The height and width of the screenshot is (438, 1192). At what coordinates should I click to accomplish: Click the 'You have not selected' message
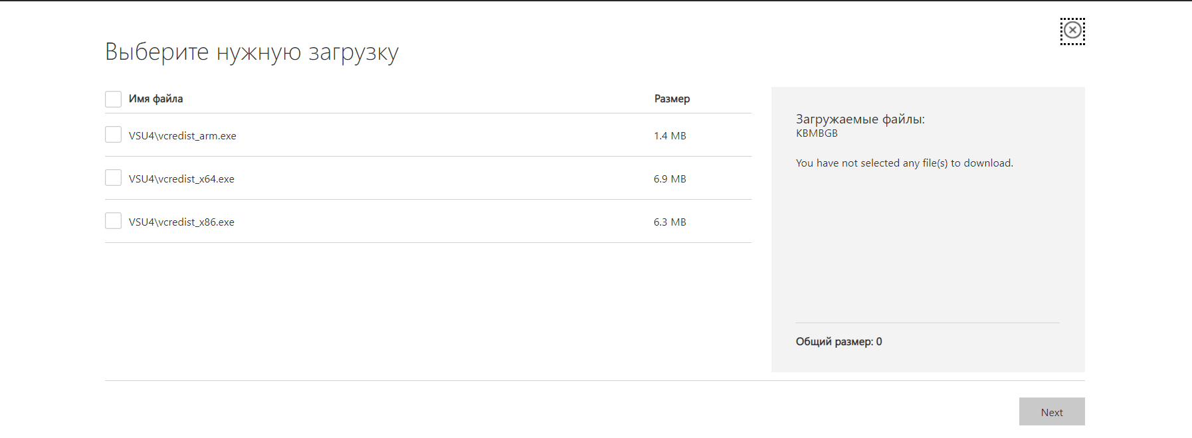click(904, 163)
